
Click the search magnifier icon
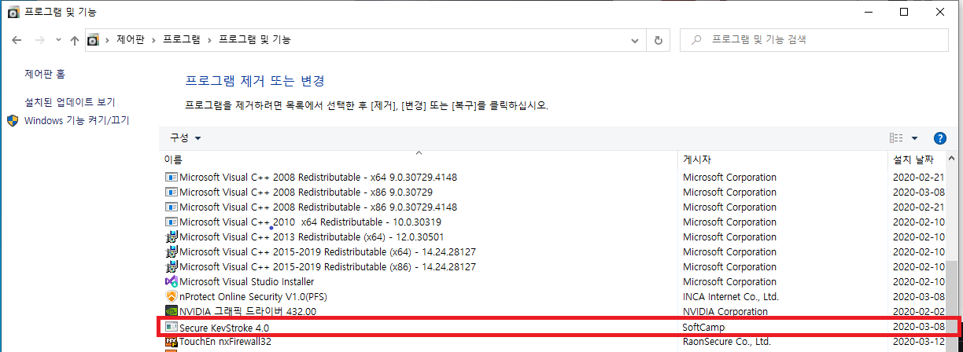point(696,39)
